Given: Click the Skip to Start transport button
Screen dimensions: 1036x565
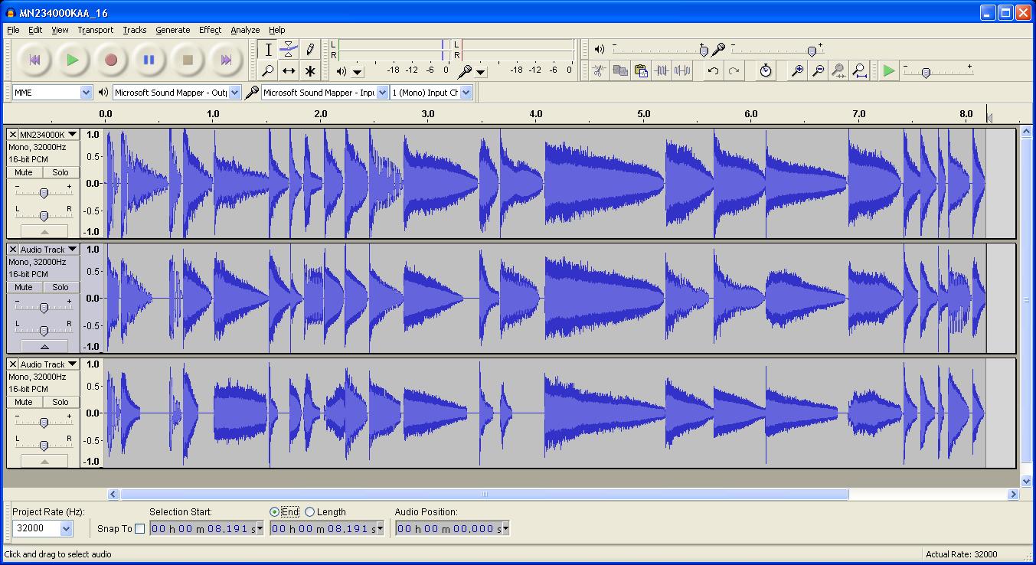Looking at the screenshot, I should 34,60.
